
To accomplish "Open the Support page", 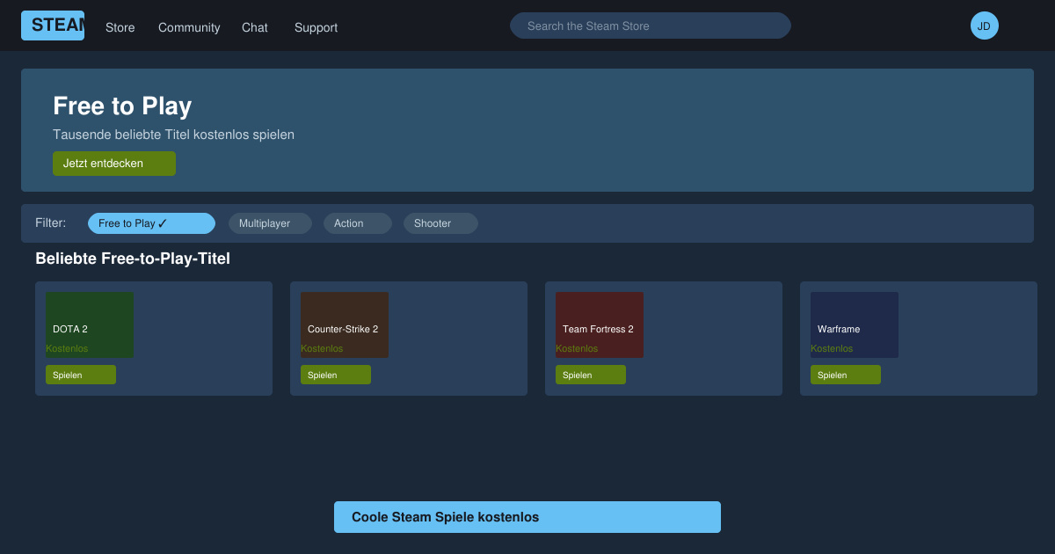I will (x=316, y=27).
